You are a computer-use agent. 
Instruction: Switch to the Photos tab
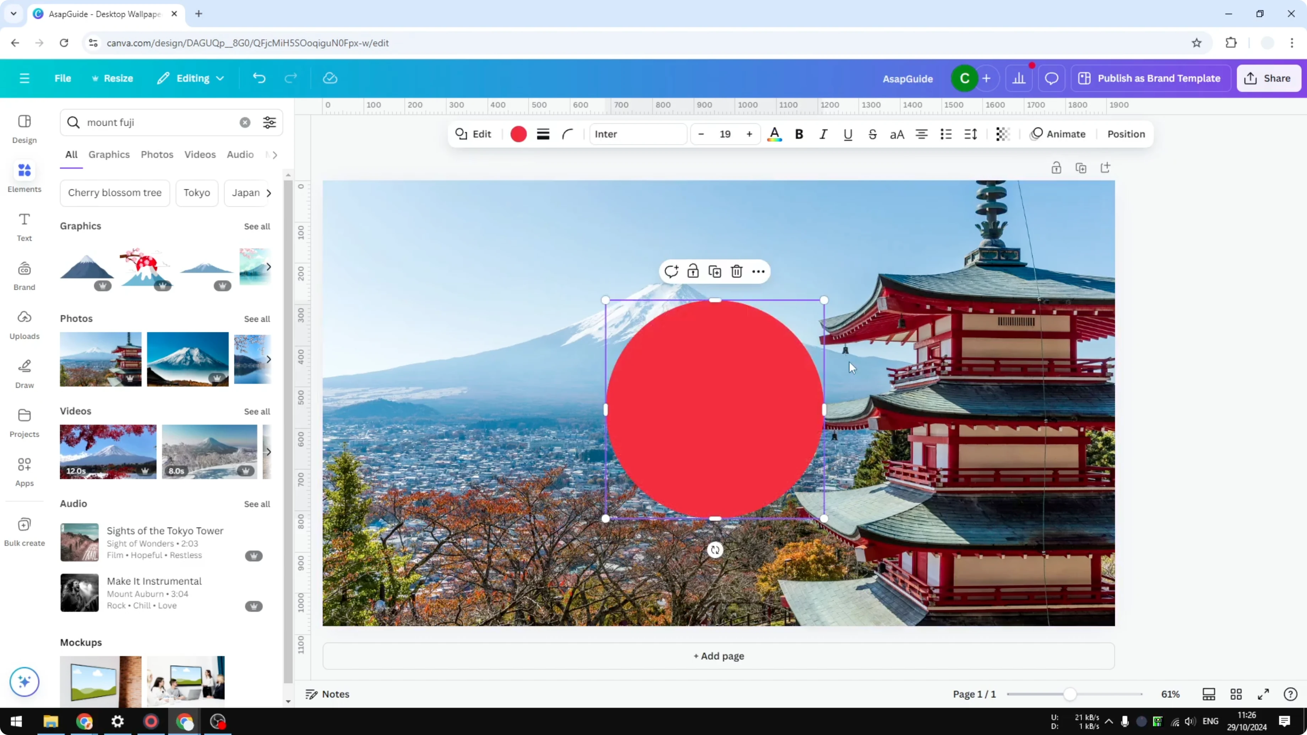pos(157,155)
